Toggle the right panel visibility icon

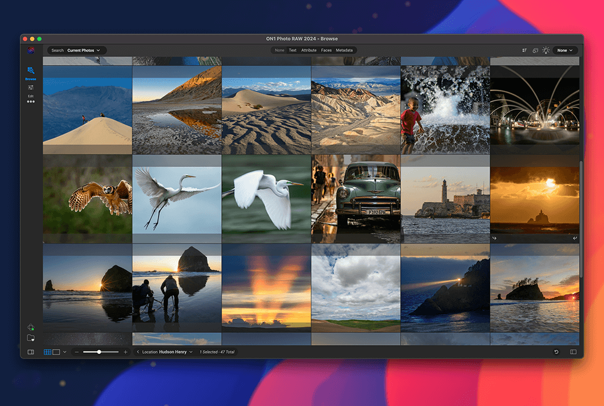(x=573, y=351)
